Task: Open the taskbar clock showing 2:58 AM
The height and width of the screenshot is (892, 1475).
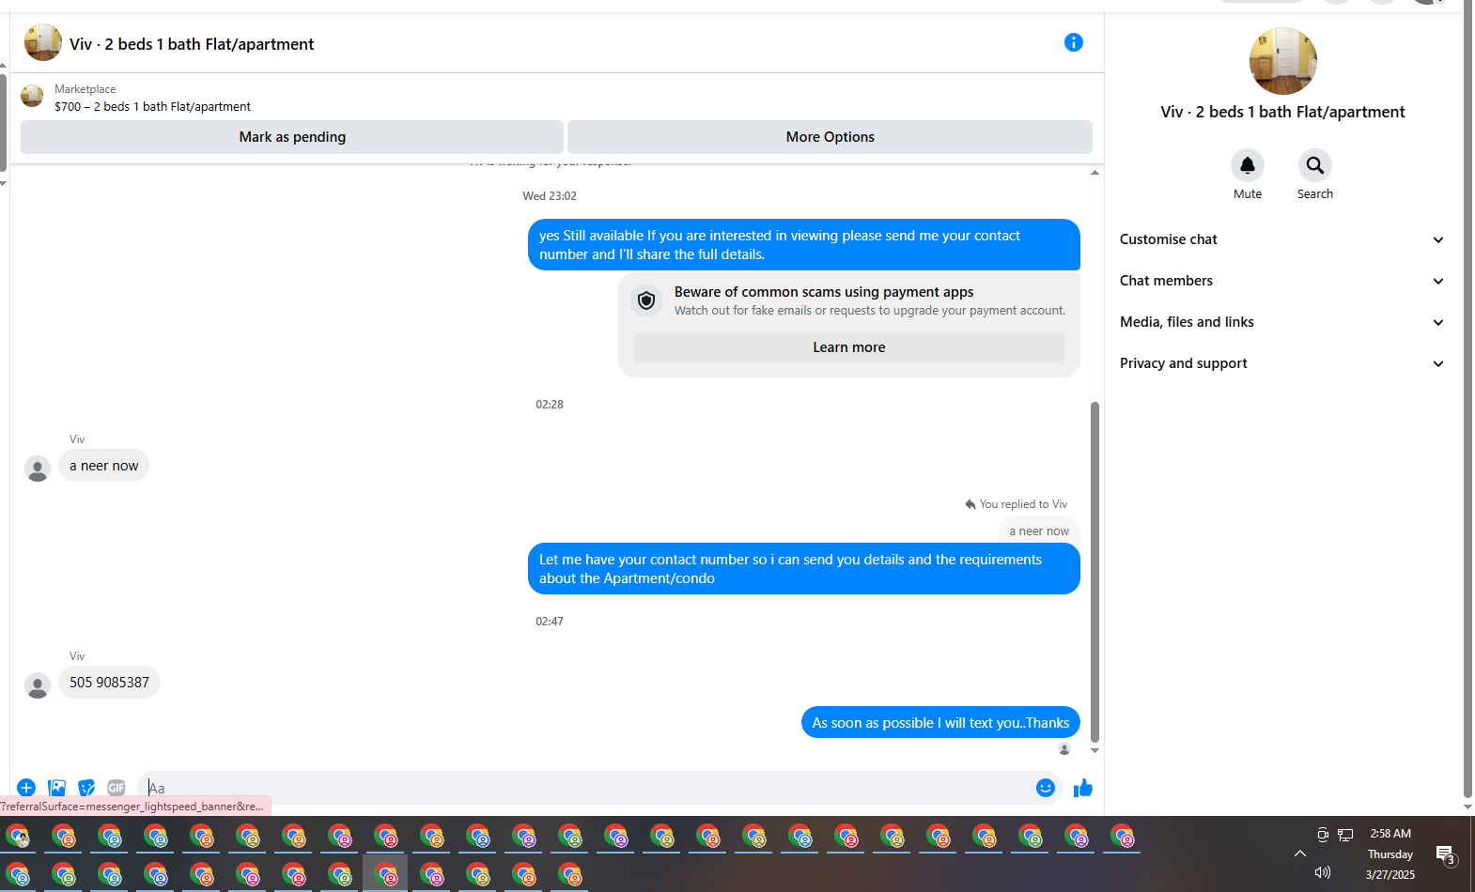Action: tap(1390, 854)
